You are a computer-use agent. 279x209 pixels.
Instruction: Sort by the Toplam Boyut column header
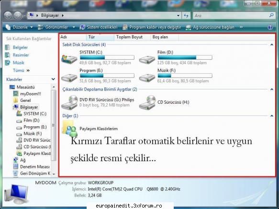point(133,37)
